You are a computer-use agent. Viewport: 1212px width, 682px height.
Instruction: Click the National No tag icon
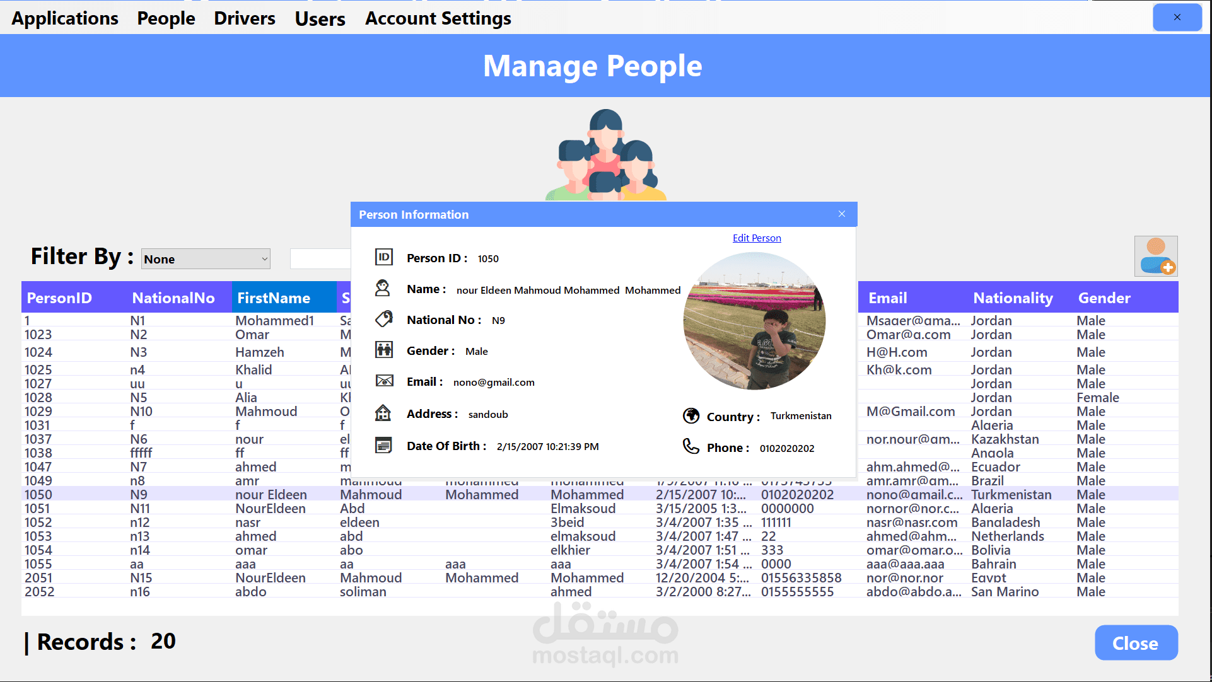coord(383,319)
